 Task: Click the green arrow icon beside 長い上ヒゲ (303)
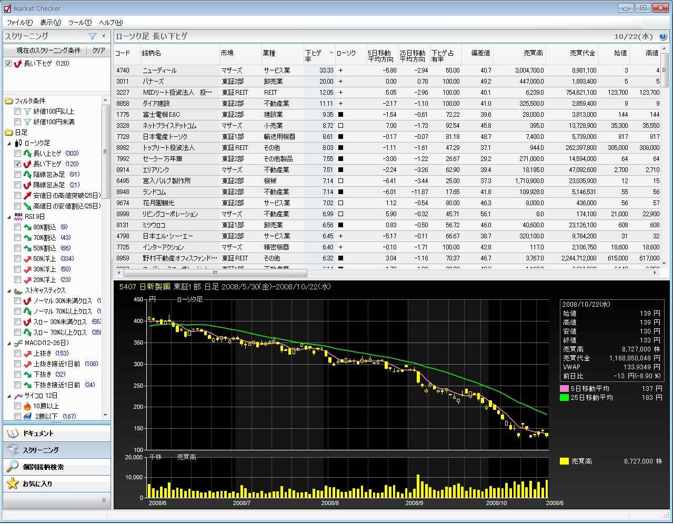(27, 154)
